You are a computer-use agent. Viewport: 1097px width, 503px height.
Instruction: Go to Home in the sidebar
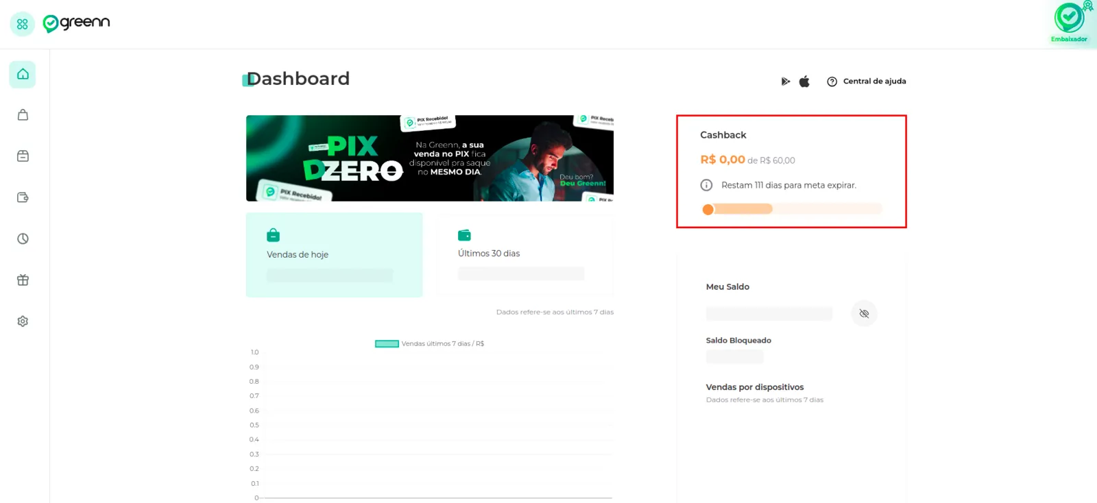23,74
